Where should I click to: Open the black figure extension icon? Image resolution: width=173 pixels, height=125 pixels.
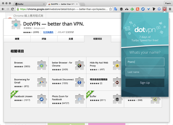click(x=154, y=9)
